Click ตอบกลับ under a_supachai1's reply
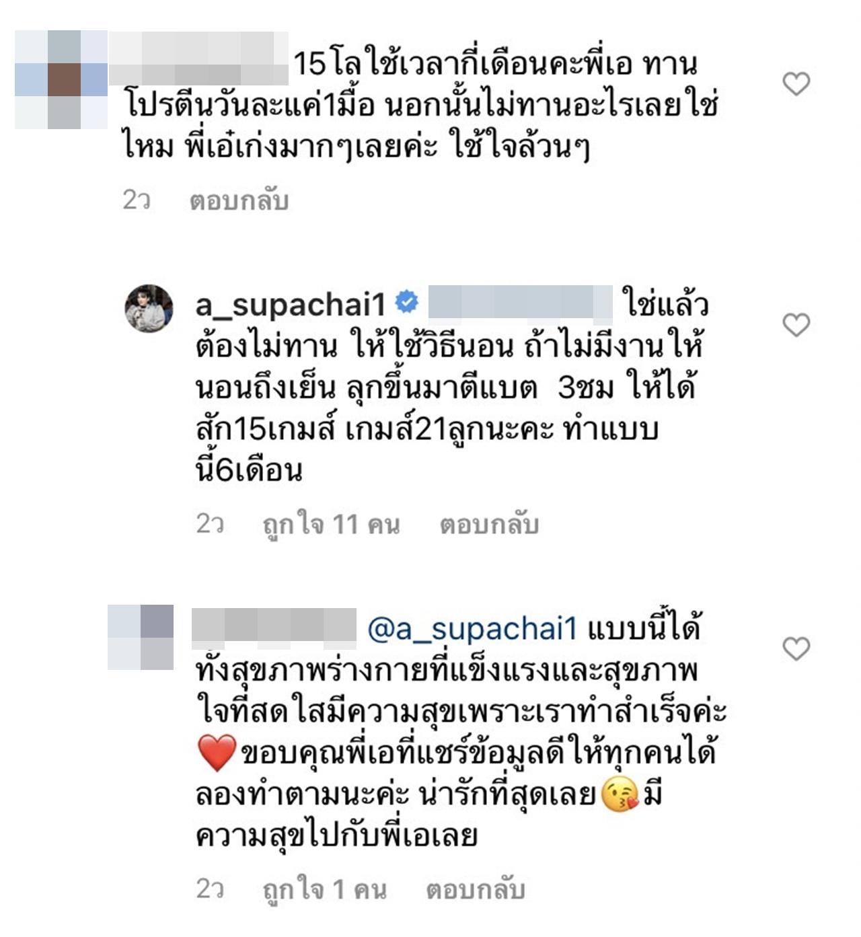The height and width of the screenshot is (937, 861). (489, 524)
